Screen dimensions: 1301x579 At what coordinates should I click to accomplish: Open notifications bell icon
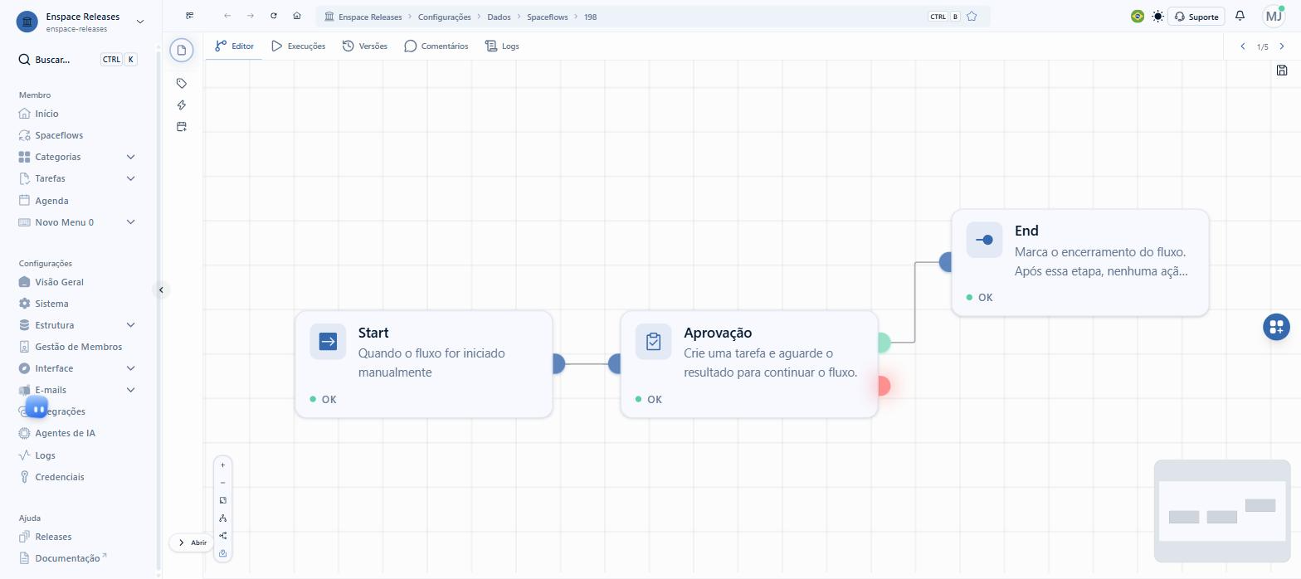pos(1240,16)
